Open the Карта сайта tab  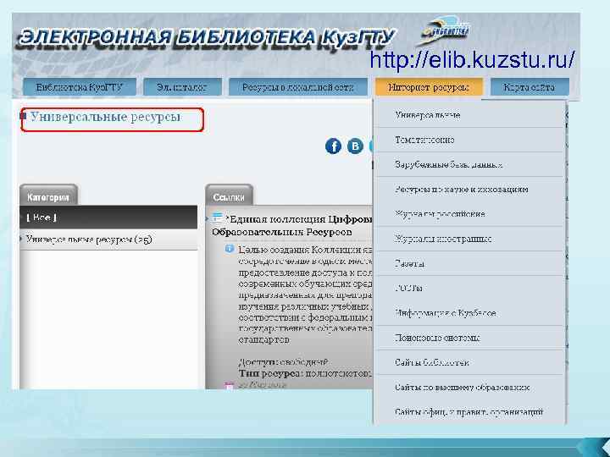[x=530, y=87]
